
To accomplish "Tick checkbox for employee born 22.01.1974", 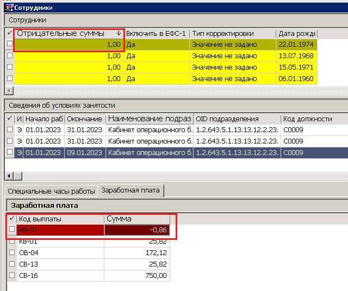I will coord(10,44).
